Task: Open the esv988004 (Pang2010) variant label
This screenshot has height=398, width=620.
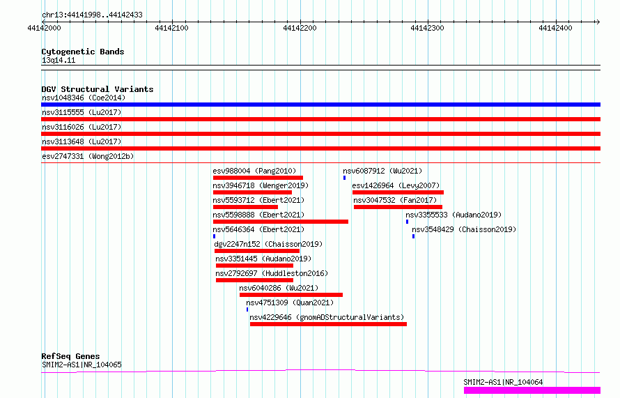Action: coord(254,171)
